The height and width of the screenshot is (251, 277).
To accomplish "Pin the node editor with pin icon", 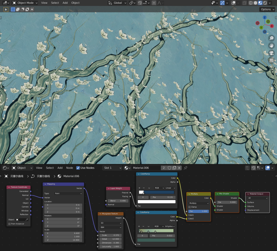I will (x=185, y=168).
